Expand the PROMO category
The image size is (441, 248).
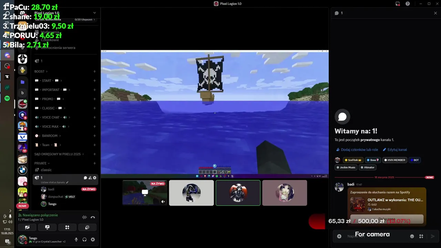click(x=49, y=99)
